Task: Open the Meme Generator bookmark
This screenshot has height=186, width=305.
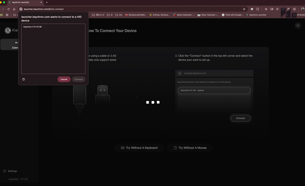Action: click(184, 15)
